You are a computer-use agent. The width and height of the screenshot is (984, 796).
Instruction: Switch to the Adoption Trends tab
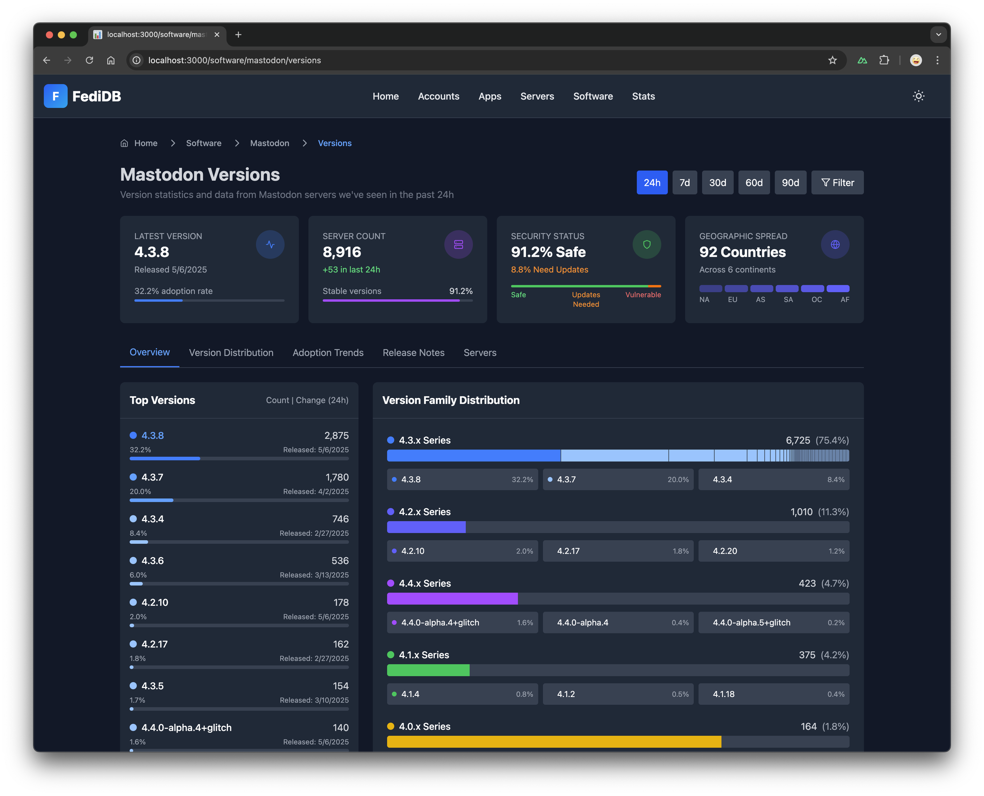pyautogui.click(x=328, y=353)
